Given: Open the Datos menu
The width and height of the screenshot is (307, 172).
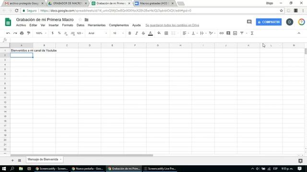Looking at the screenshot, I should click(81, 25).
